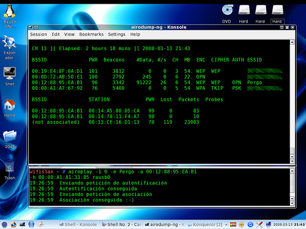Click the 23003 packets value
Image resolution: width=306 pixels, height=229 pixels.
tap(192, 122)
